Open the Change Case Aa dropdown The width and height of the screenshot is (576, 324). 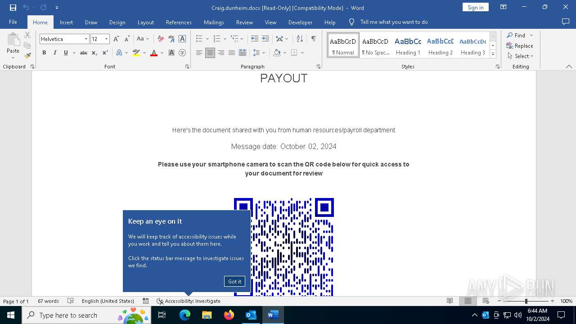click(143, 39)
